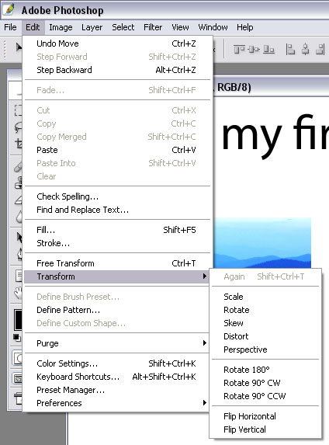Open the Layer menu
This screenshot has width=329, height=445.
click(92, 27)
